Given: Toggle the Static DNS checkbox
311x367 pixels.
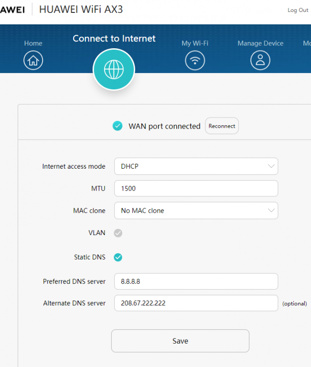Looking at the screenshot, I should pos(118,258).
